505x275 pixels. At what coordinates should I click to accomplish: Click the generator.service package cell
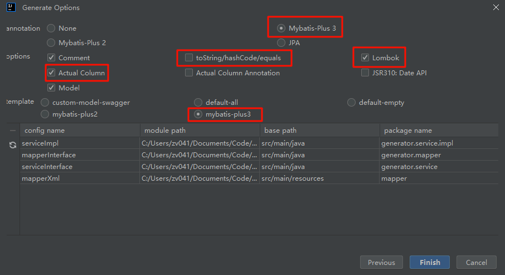pos(439,167)
